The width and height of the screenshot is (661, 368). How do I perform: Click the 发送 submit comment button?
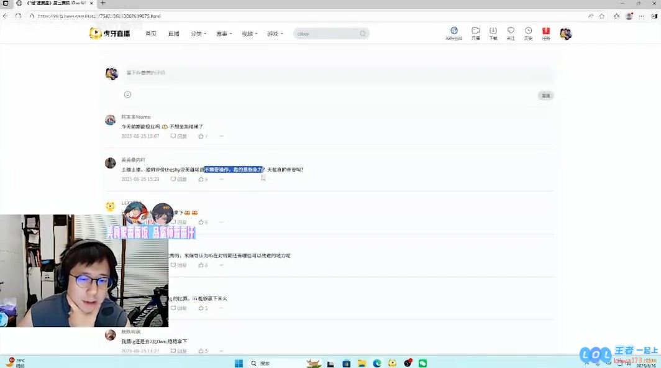(545, 96)
